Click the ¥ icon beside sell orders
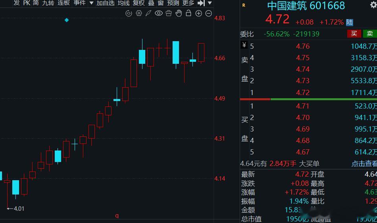Viewport: 377px width, 223px height. (x=244, y=45)
